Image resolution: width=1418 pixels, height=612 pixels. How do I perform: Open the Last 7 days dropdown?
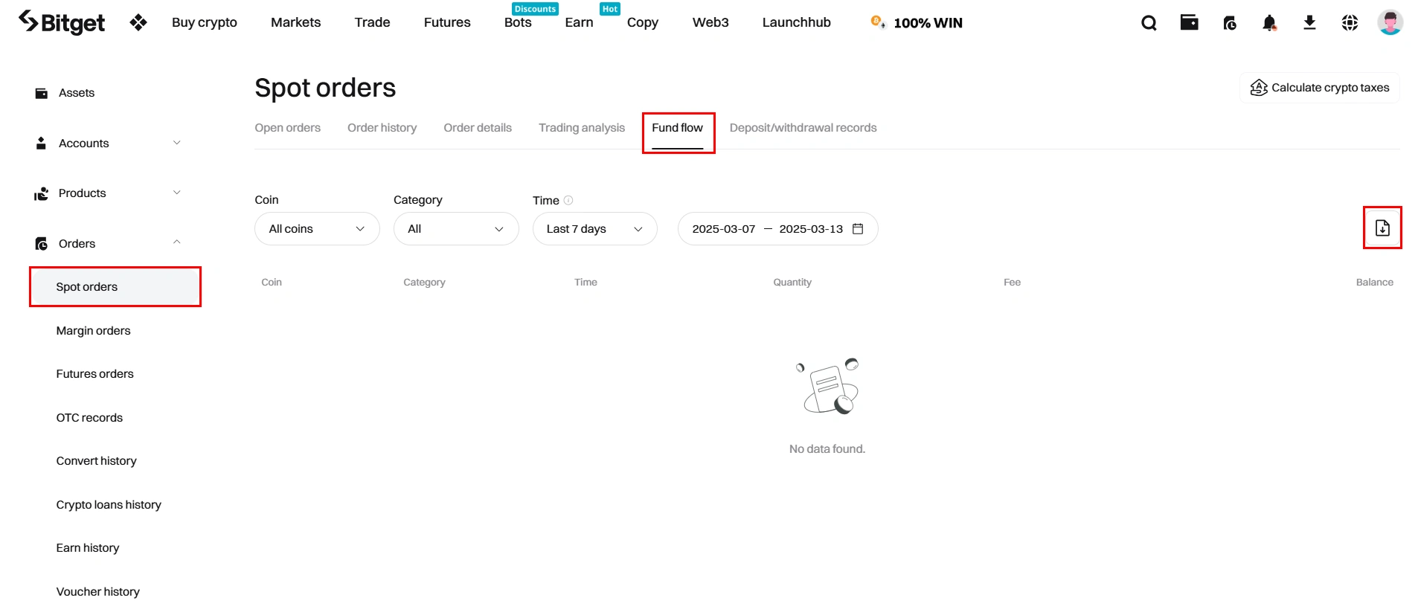594,229
